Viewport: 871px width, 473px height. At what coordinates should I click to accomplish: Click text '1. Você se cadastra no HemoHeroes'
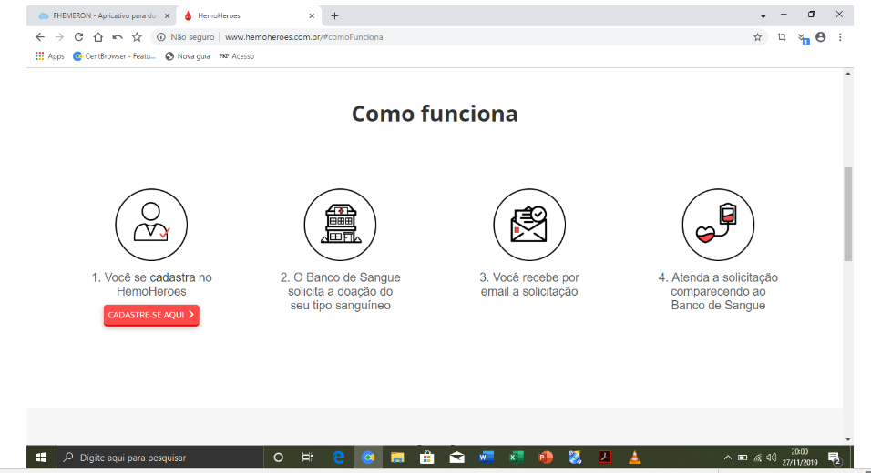pyautogui.click(x=151, y=285)
